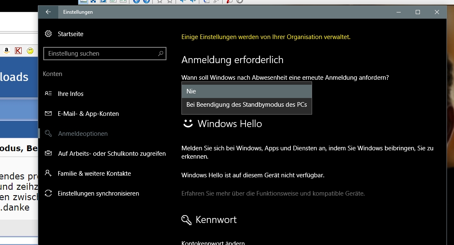Click the Konten category label

pos(52,73)
